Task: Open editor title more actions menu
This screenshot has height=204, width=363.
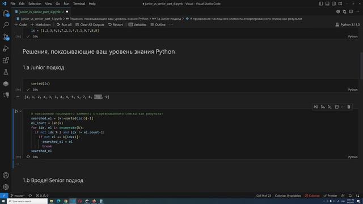Action: click(357, 11)
